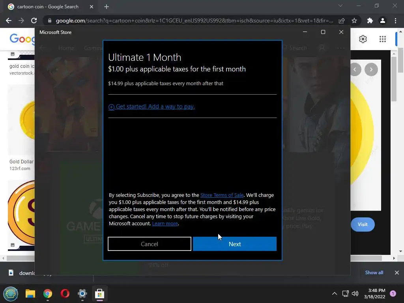
Task: Click the large yellow coin preview image
Action: (366, 135)
